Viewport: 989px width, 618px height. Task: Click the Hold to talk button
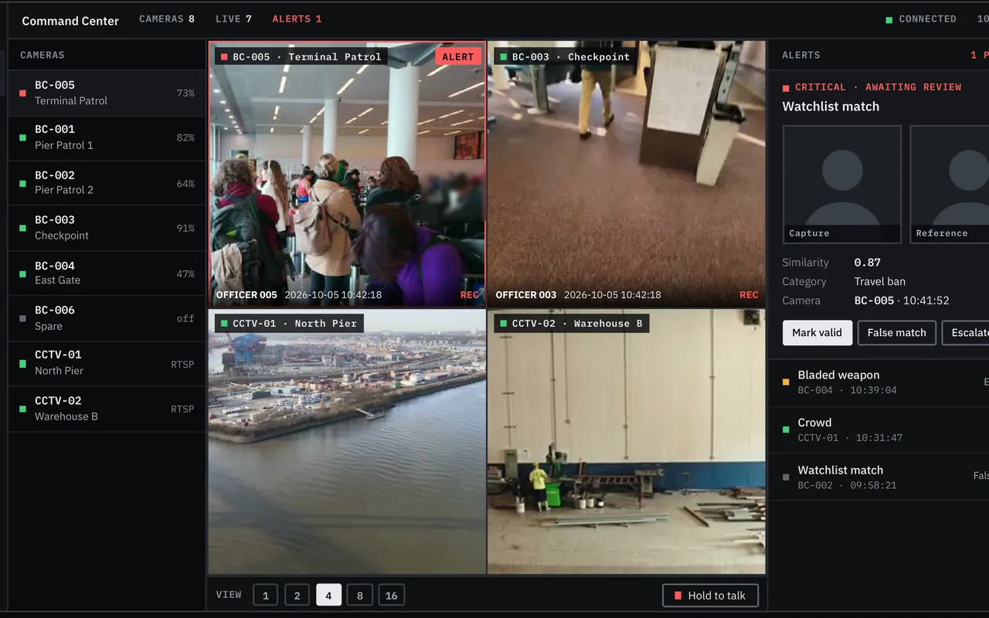click(x=710, y=596)
